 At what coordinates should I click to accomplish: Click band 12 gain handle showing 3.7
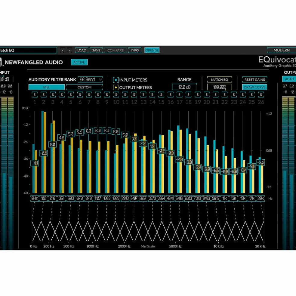[134, 139]
